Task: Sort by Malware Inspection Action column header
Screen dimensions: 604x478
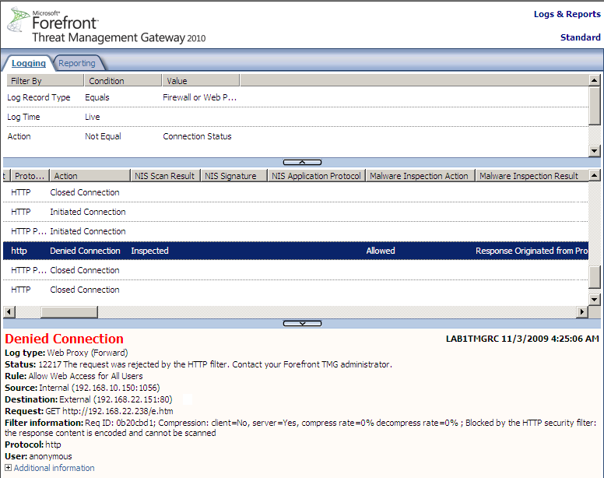Action: pos(420,176)
